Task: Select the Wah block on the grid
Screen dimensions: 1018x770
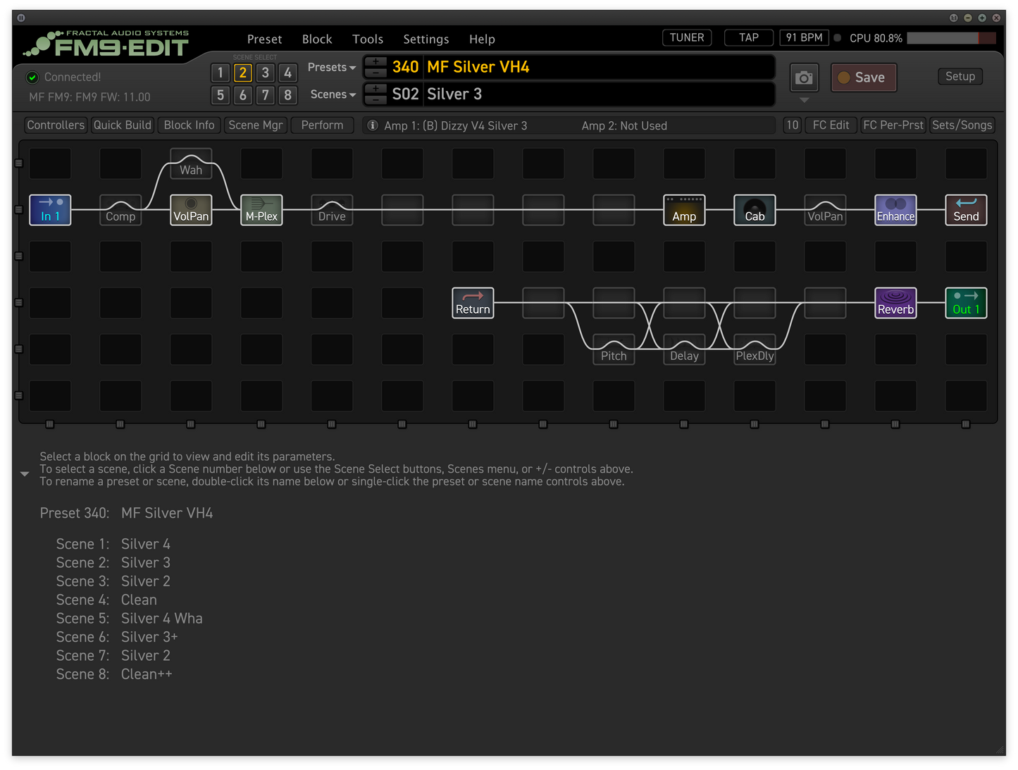Action: coord(191,163)
